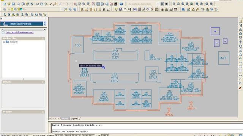243x136 pixels.
Task: Toggle POLAR tracking in status bar
Action: tap(59, 135)
